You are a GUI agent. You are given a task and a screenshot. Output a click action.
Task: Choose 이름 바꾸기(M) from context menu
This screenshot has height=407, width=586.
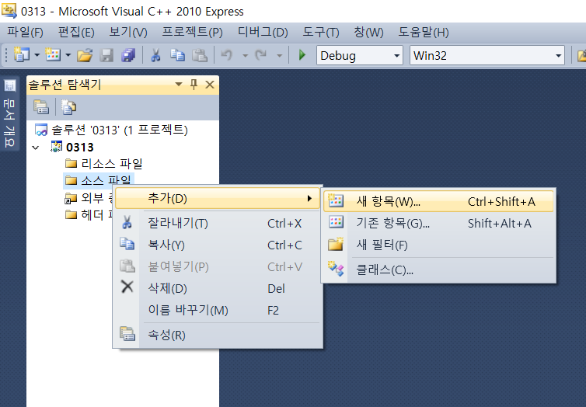pyautogui.click(x=217, y=310)
